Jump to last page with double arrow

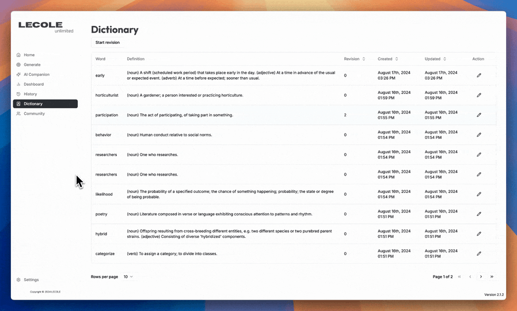492,277
